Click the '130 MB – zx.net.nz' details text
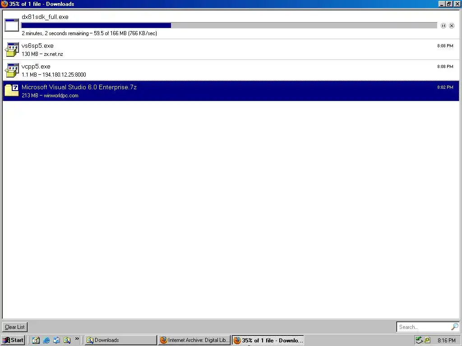Screen dimensions: 462x346 pos(42,54)
